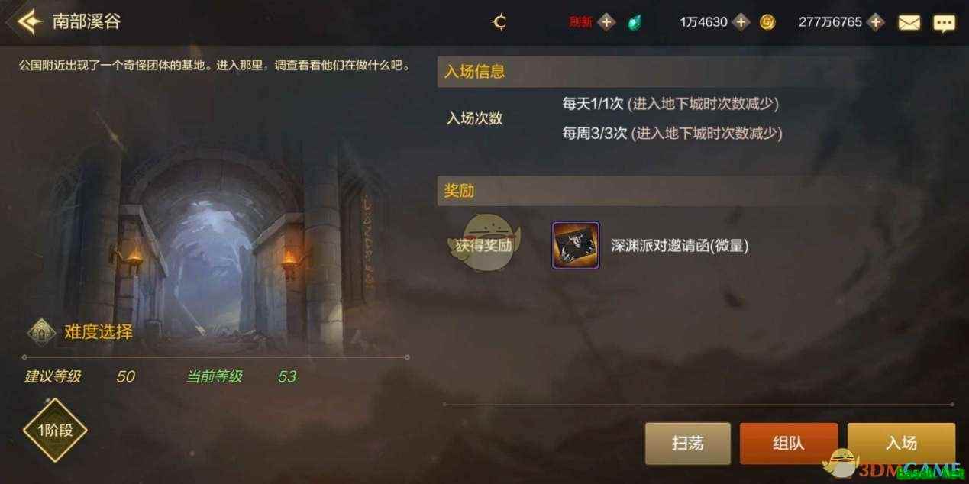969x484 pixels.
Task: Go back using the arrow beside 南部溪谷
Action: pyautogui.click(x=28, y=21)
